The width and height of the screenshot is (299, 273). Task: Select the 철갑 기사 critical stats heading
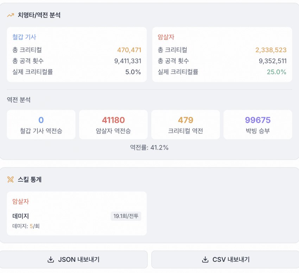click(24, 37)
